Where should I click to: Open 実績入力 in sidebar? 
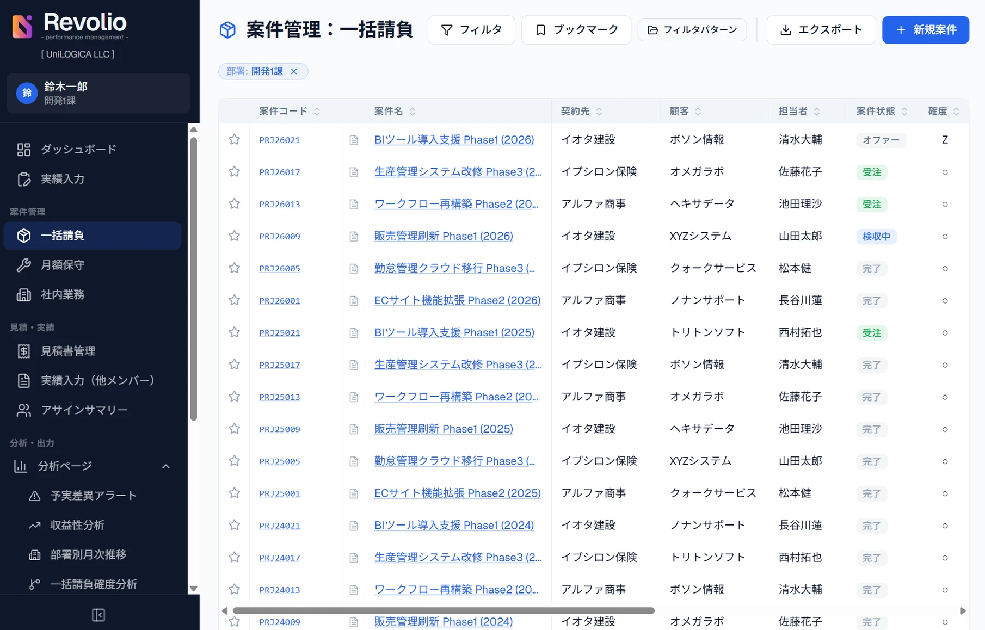(x=93, y=179)
